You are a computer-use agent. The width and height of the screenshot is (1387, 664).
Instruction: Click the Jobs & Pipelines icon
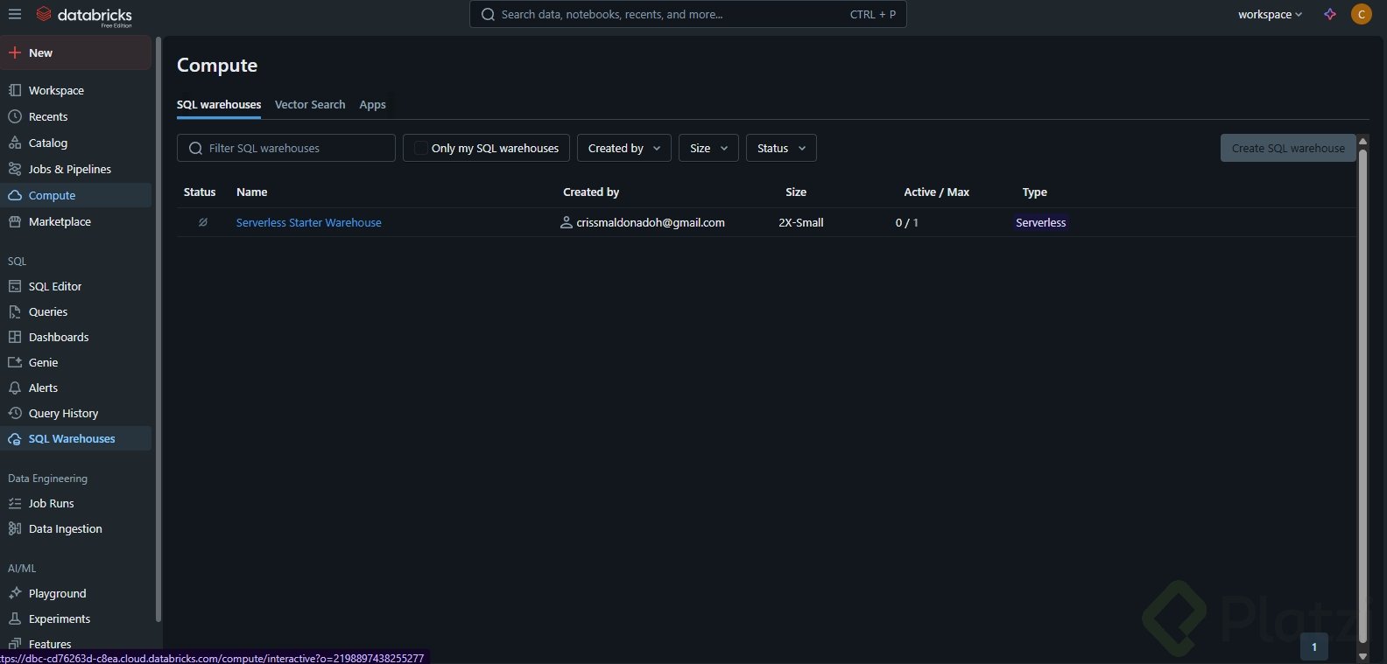coord(15,170)
